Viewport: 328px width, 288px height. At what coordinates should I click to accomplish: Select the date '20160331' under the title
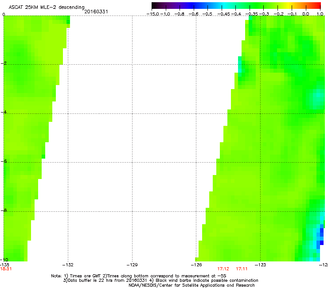pyautogui.click(x=96, y=12)
